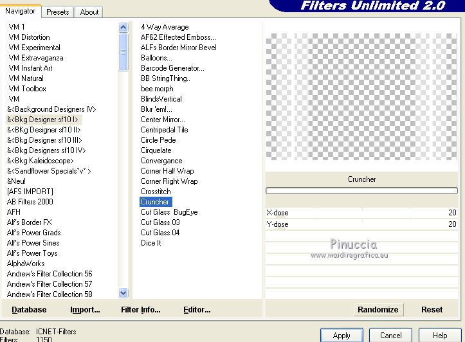Choose the 4 Way Average filter
465x342 pixels.
pyautogui.click(x=165, y=27)
